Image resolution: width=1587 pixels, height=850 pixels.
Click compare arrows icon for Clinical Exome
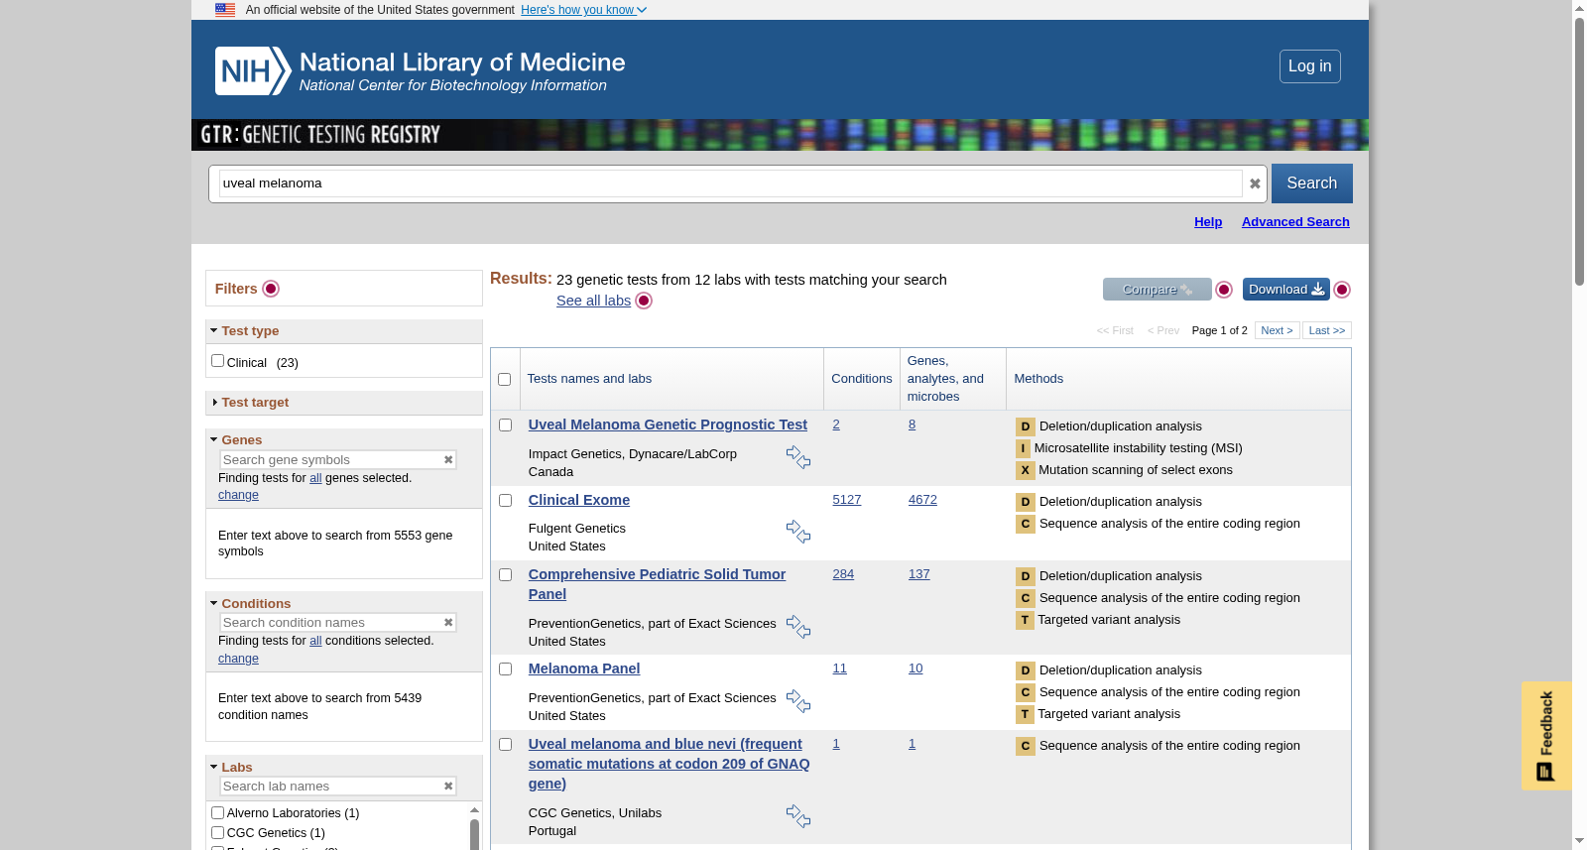click(x=798, y=532)
